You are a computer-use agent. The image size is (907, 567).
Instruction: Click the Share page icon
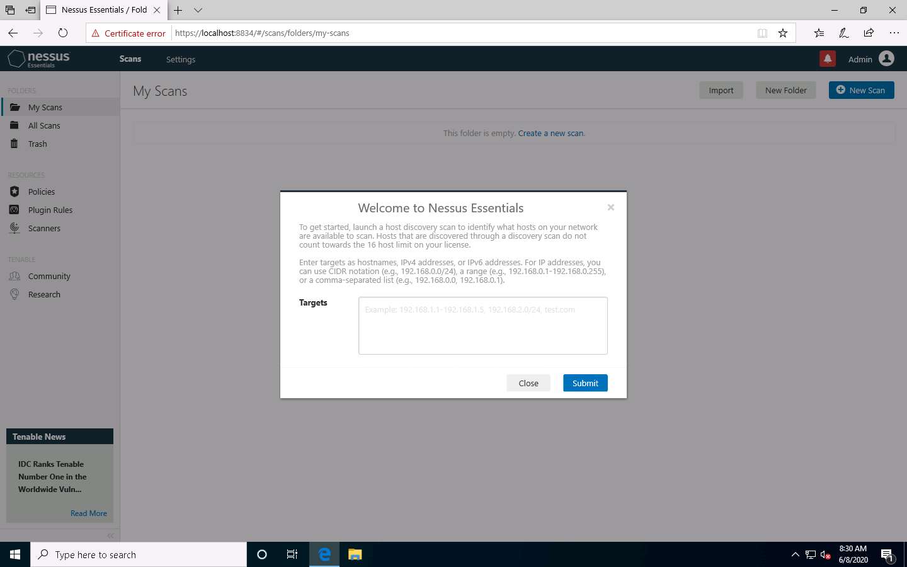[x=869, y=33]
